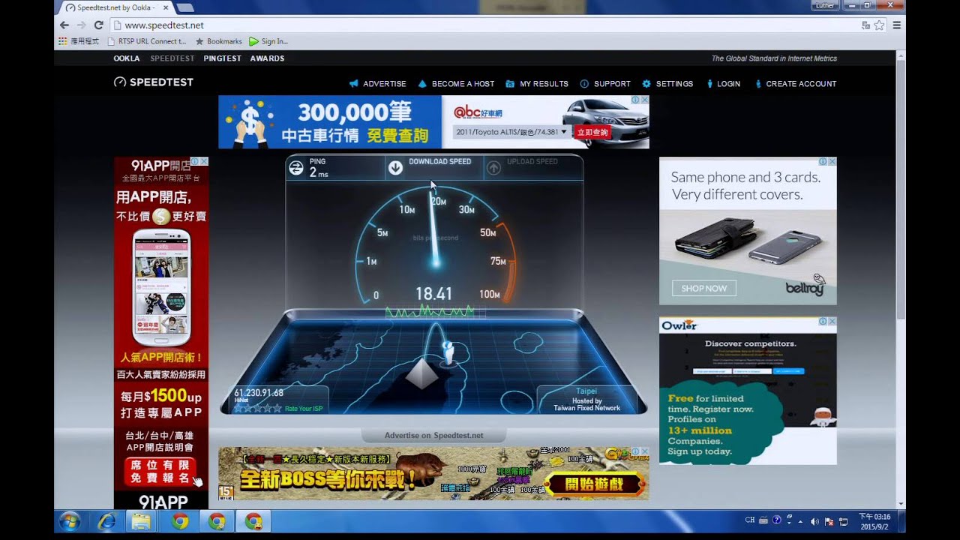Screen dimensions: 960x540
Task: Open File Explorer from taskbar
Action: 141,521
